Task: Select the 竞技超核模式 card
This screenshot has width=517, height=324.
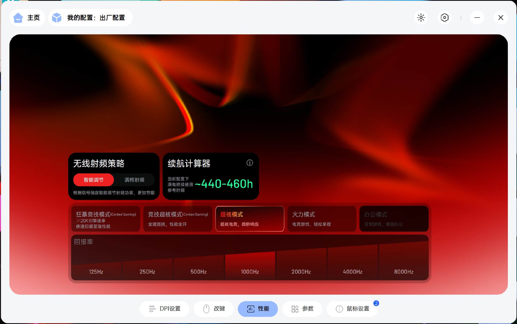Action: pyautogui.click(x=178, y=219)
